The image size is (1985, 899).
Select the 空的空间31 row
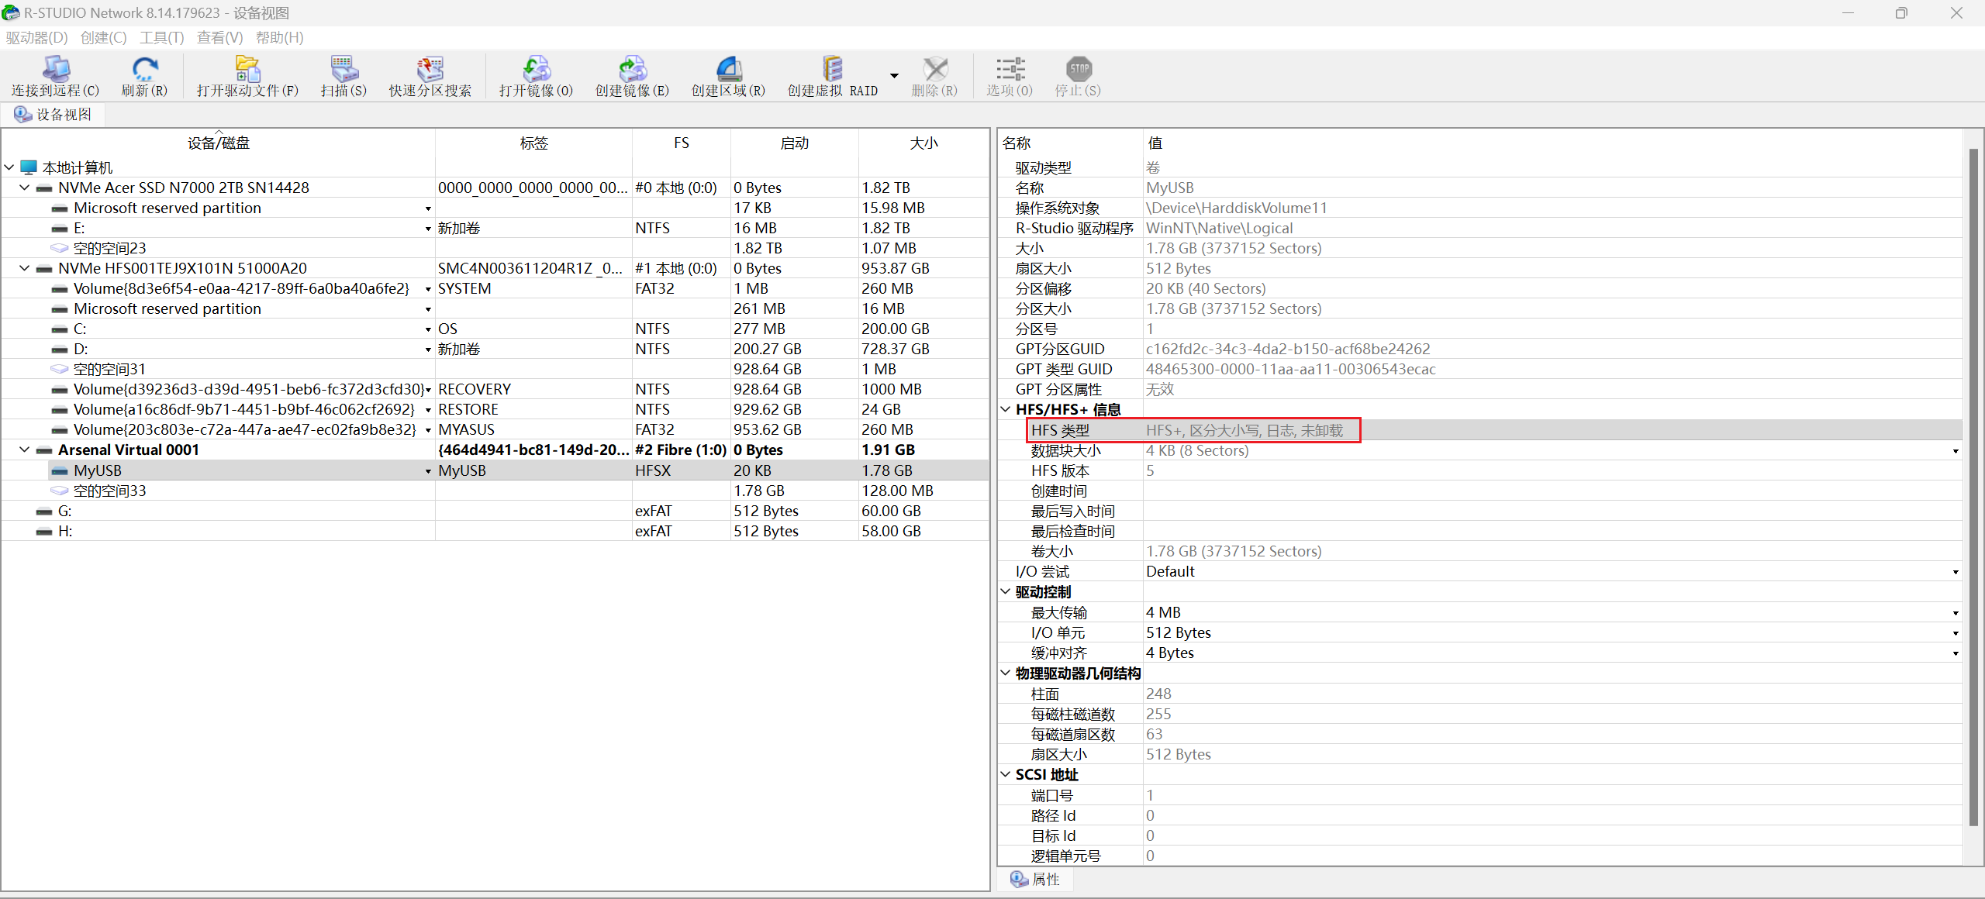(495, 369)
